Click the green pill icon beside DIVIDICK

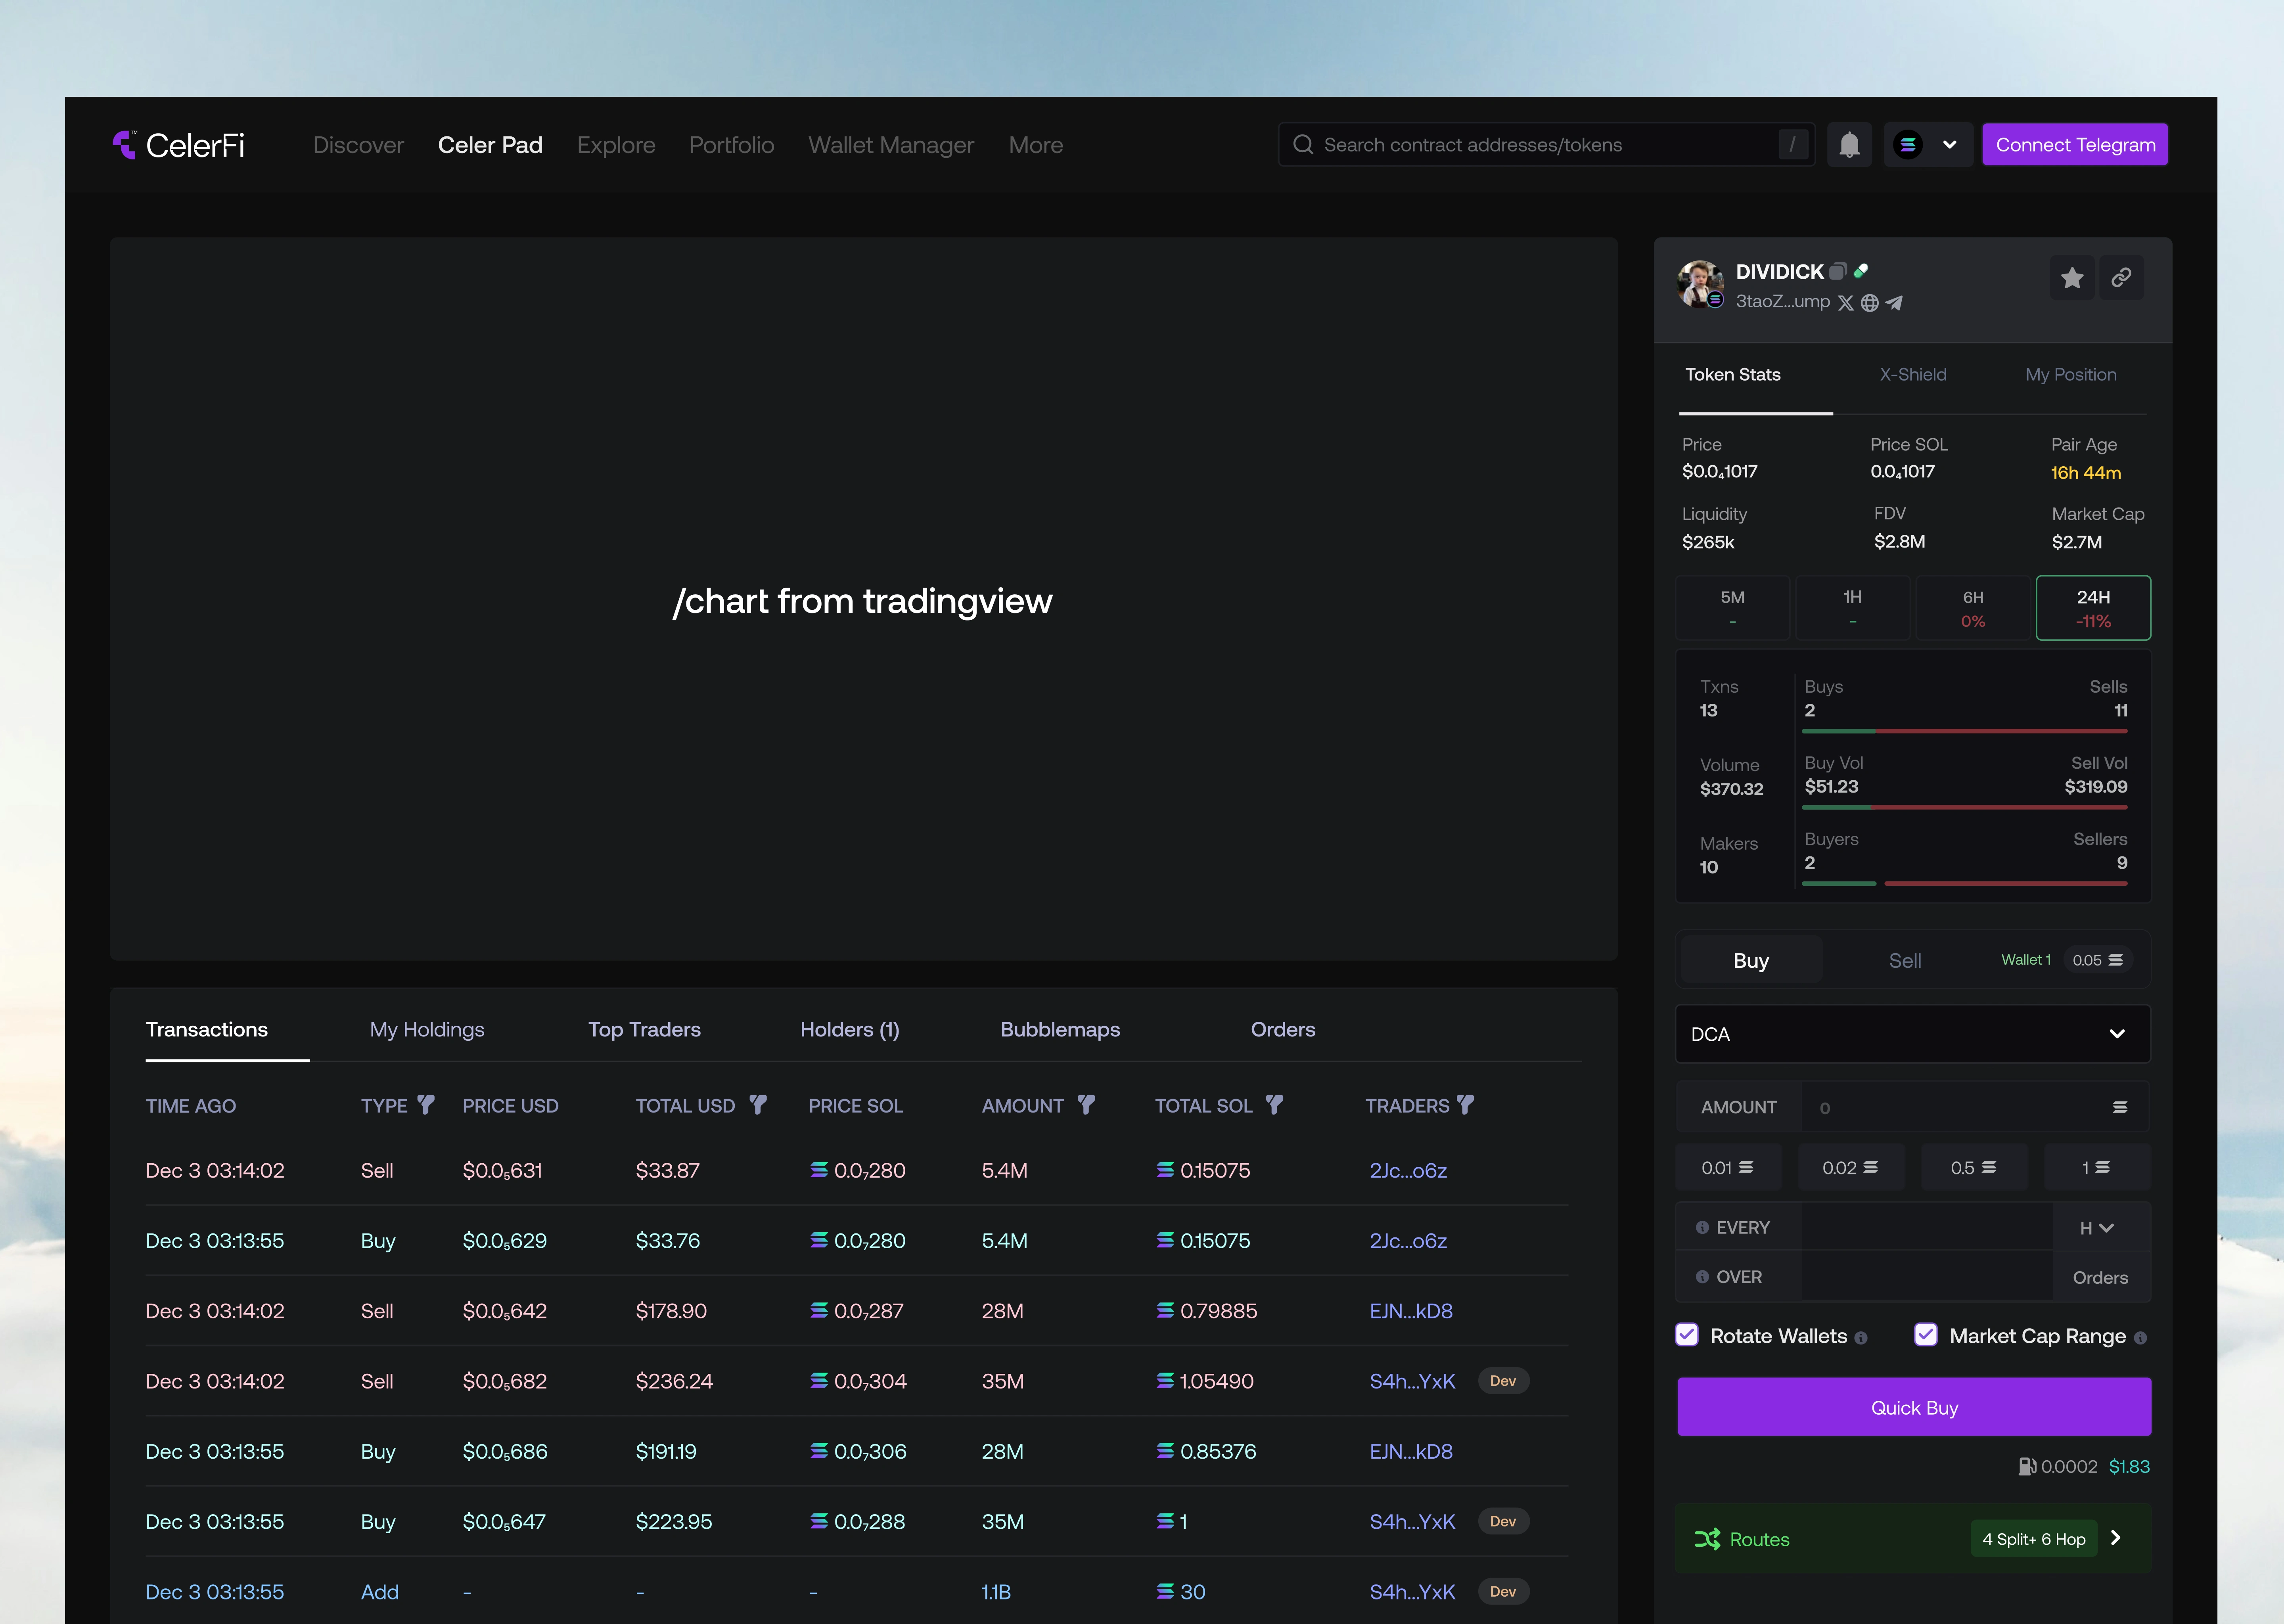point(1861,271)
